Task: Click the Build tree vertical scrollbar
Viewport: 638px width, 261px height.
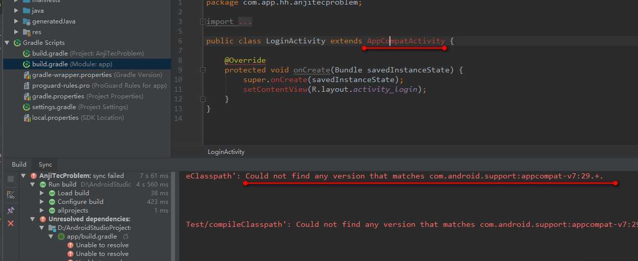Action: tap(173, 217)
